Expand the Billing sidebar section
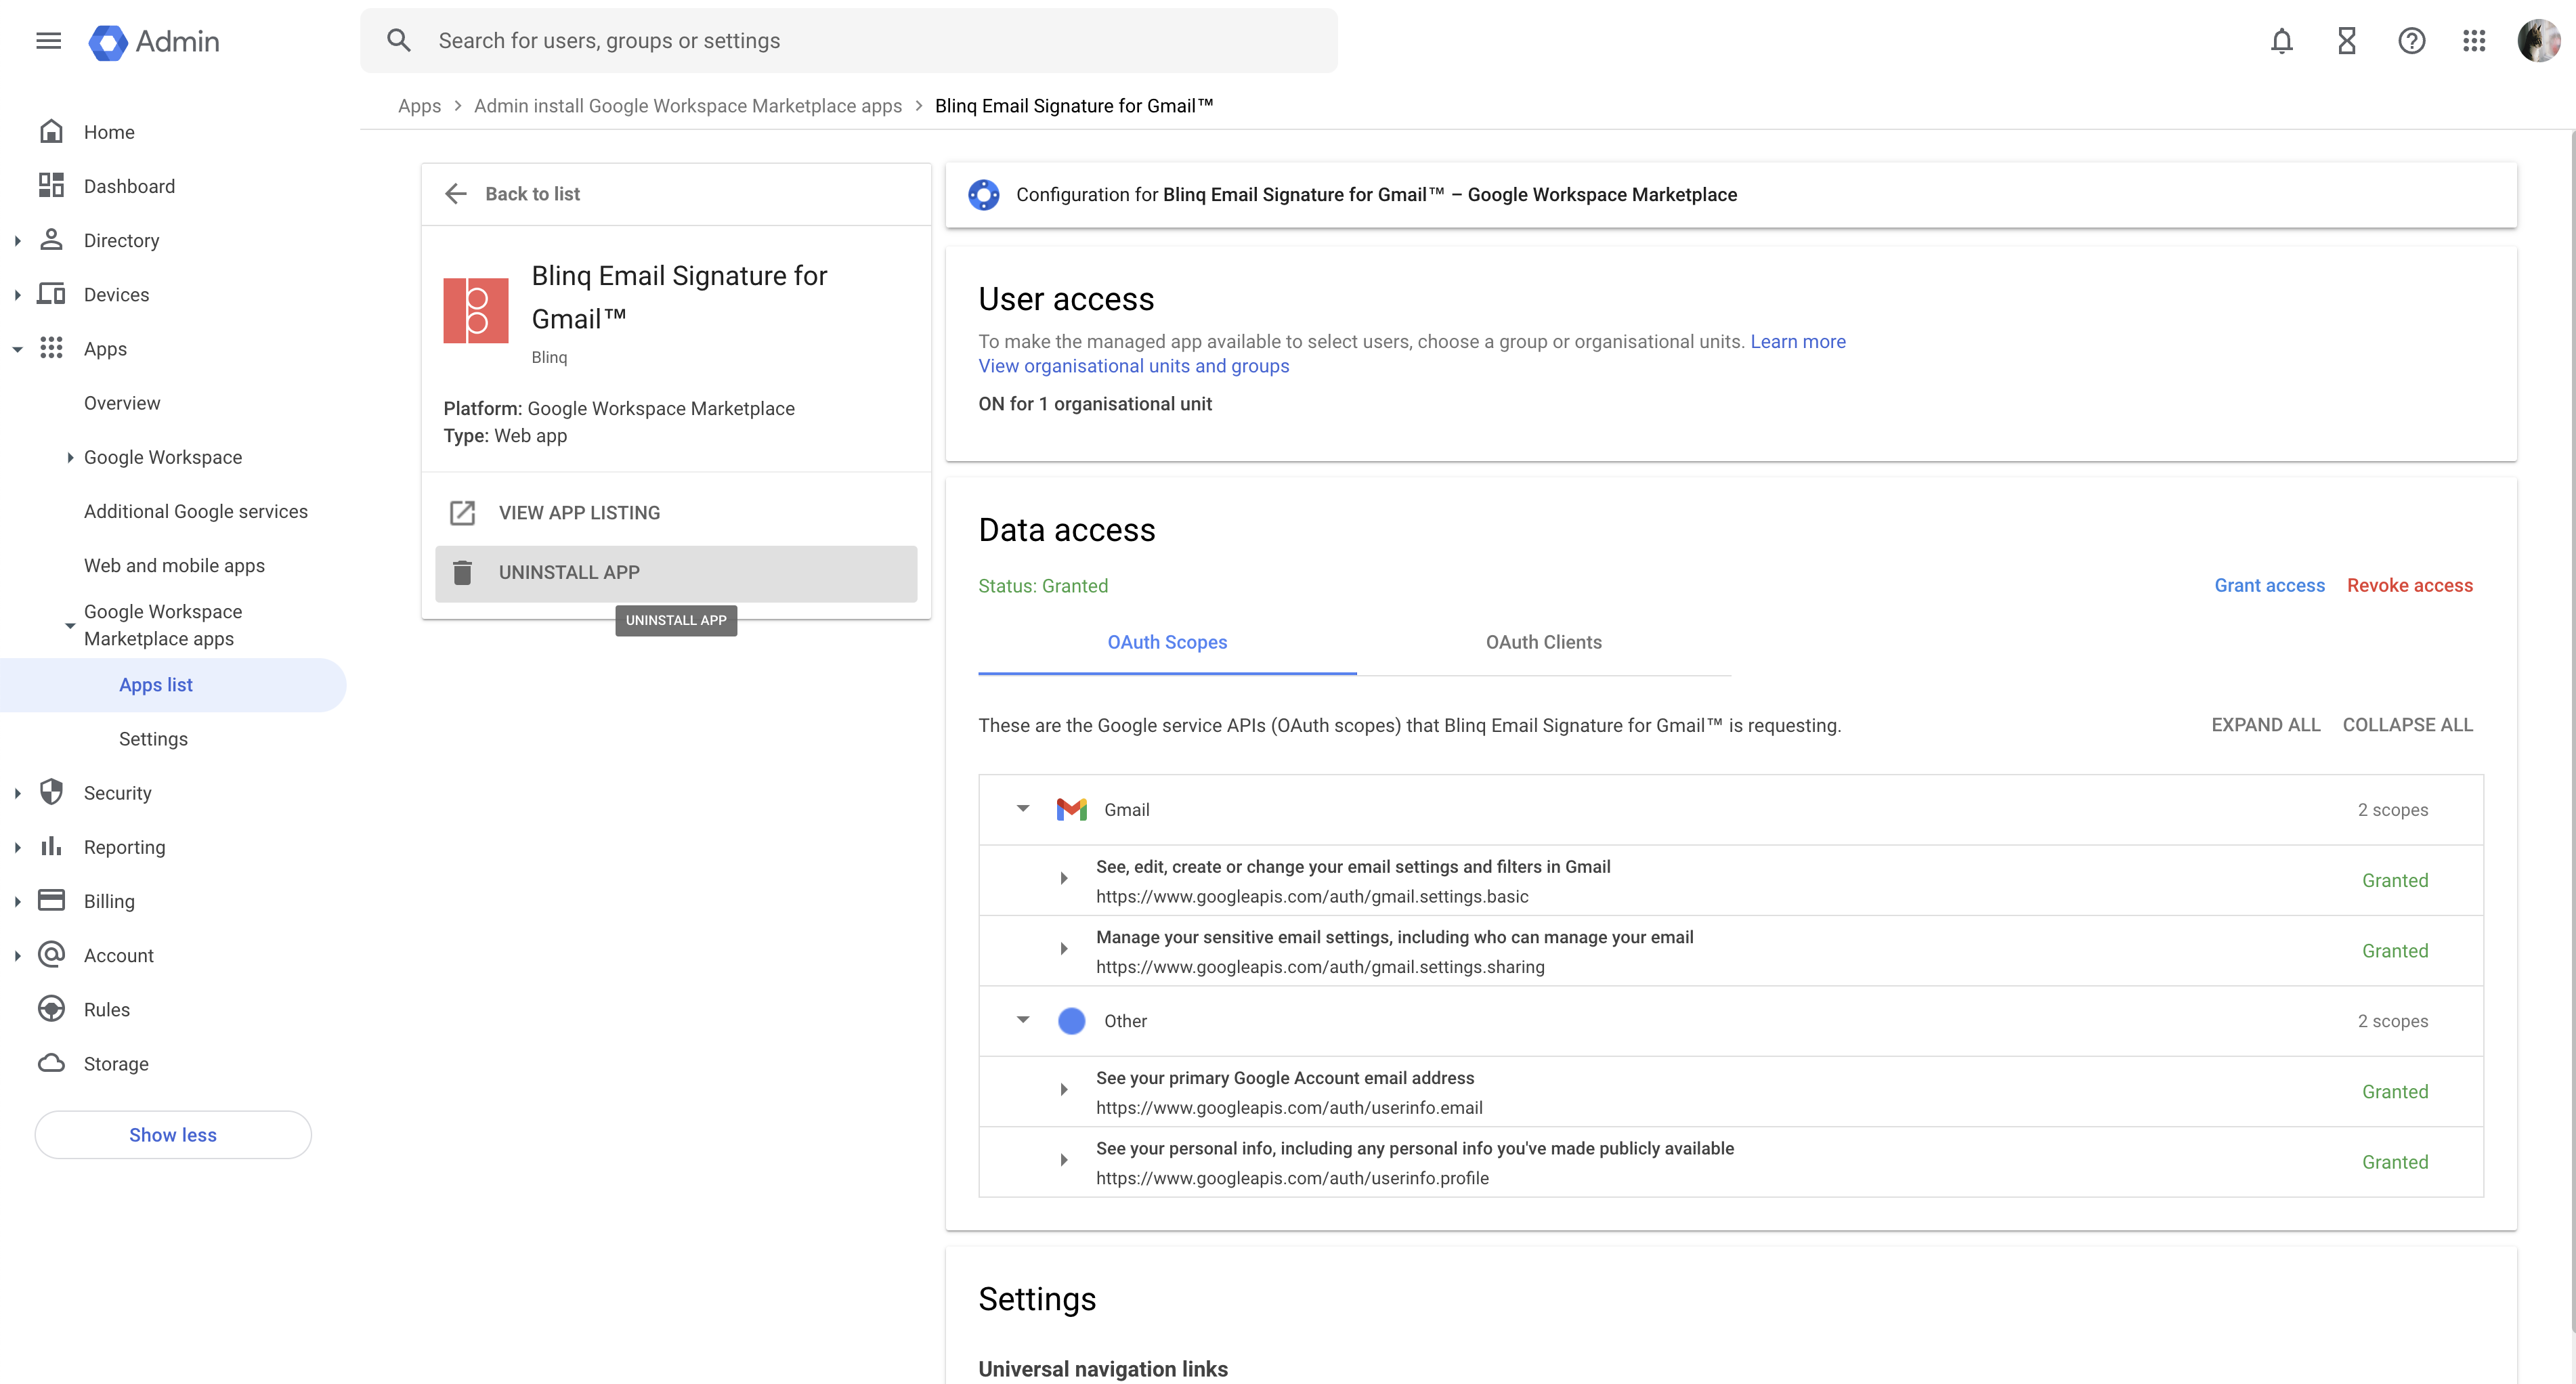Image resolution: width=2576 pixels, height=1384 pixels. coord(17,901)
